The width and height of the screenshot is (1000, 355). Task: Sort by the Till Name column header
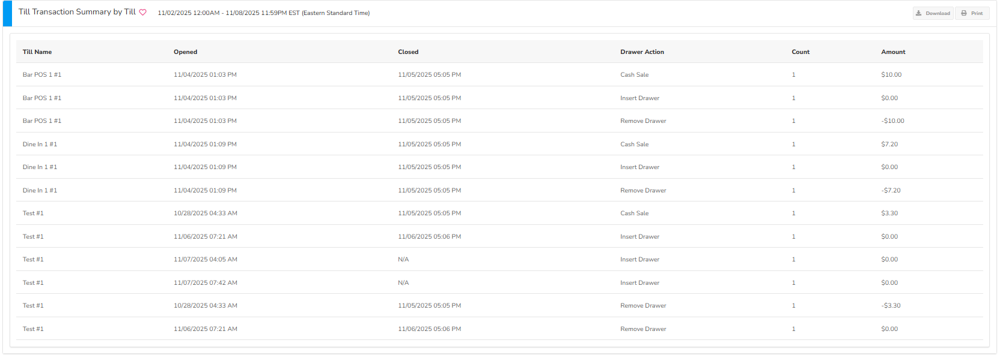pos(37,52)
